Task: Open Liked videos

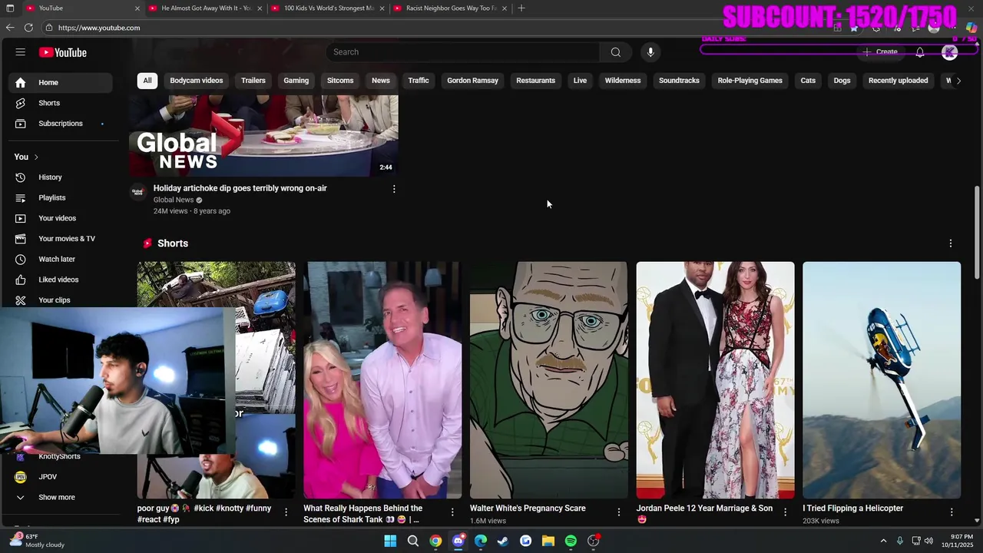Action: (60, 280)
